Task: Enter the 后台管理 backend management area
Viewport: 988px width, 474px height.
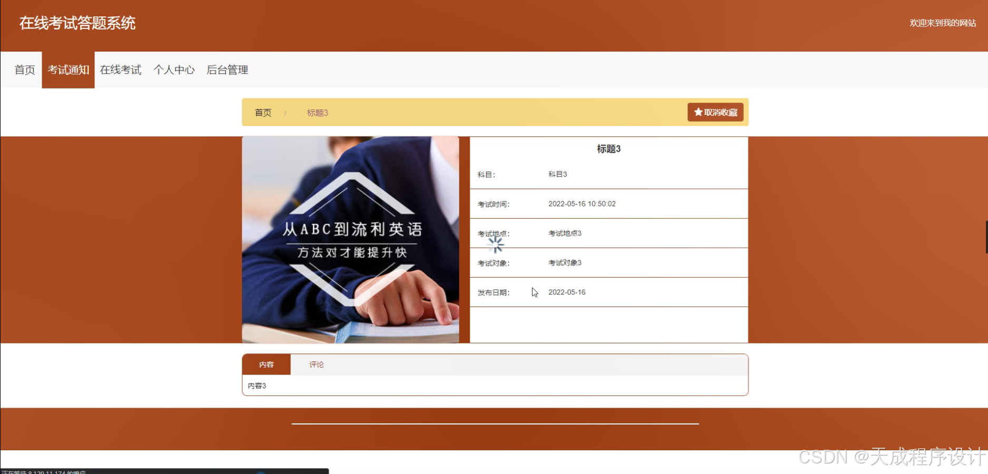Action: pos(228,70)
